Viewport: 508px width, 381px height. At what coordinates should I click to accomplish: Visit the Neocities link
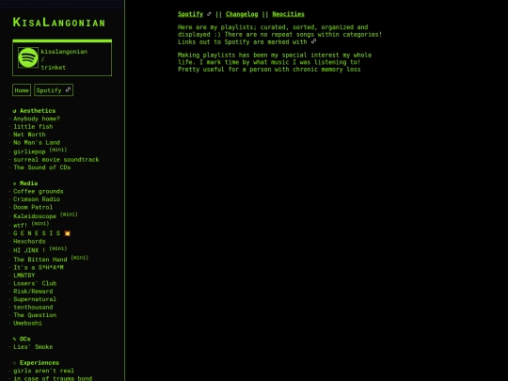tap(289, 14)
